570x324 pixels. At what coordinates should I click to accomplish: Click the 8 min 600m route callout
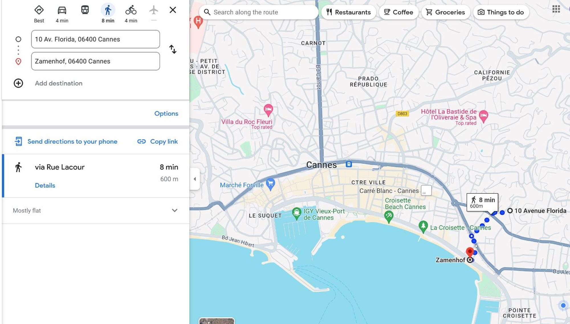(482, 202)
